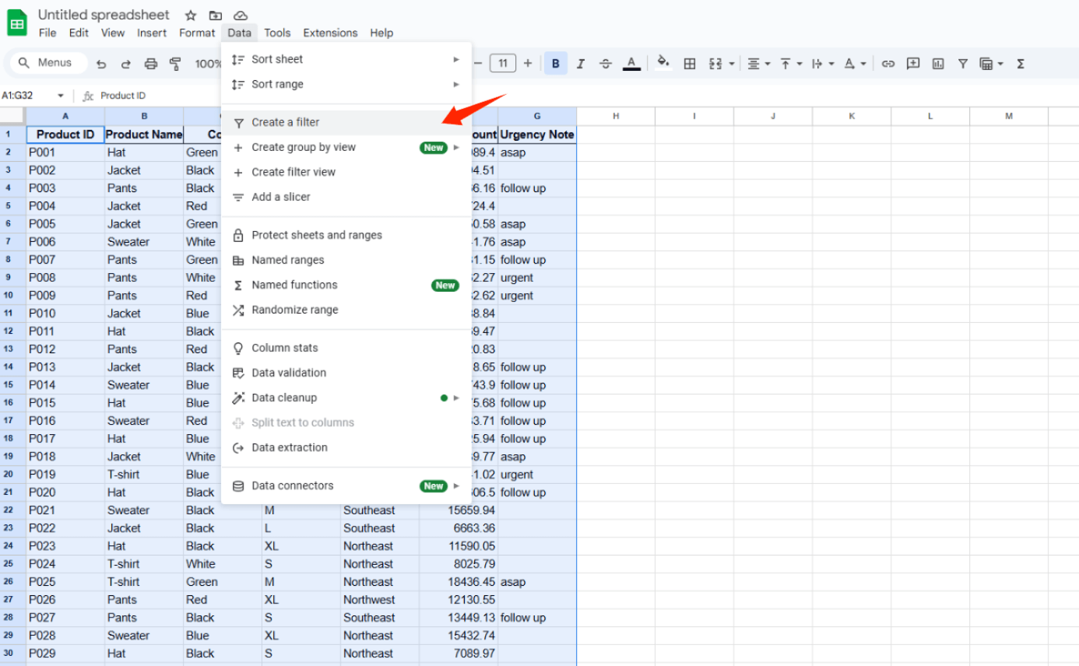Screen dimensions: 1079x666
Task: Open horizontal align dropdown in toolbar
Action: (757, 64)
